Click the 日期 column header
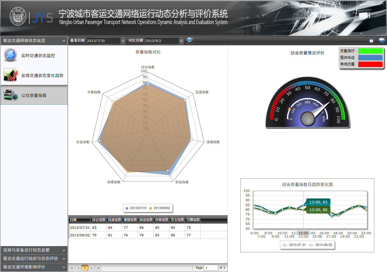The width and height of the screenshot is (387, 272). click(80, 220)
